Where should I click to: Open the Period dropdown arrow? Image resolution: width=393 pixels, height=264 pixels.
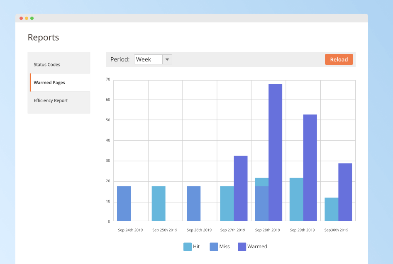167,59
